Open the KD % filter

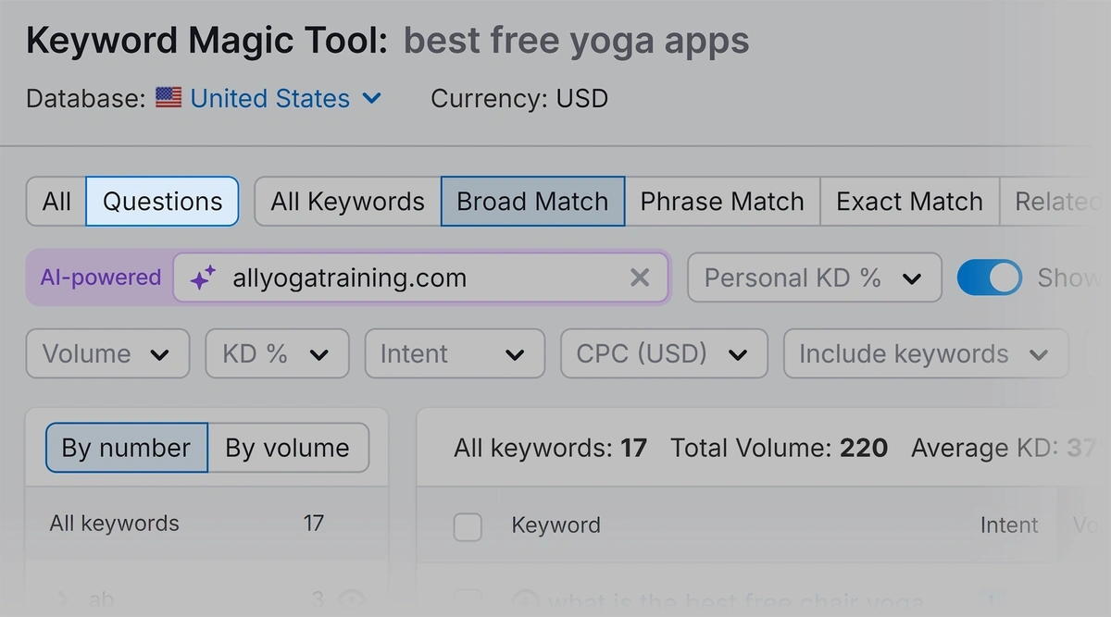pos(277,353)
